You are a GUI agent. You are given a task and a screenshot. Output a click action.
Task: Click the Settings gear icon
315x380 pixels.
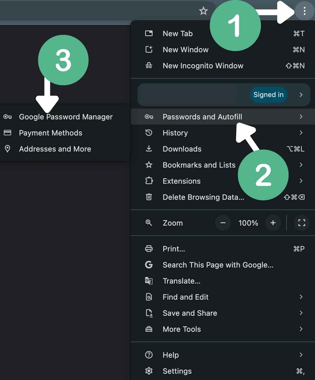click(x=149, y=371)
